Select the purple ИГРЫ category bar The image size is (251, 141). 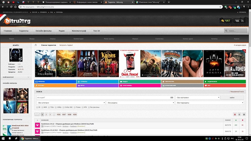(x=98, y=86)
